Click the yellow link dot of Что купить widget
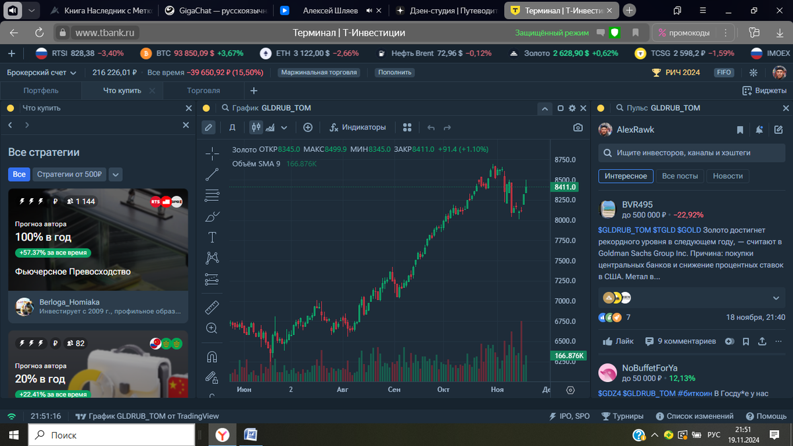This screenshot has height=446, width=793. (10, 108)
